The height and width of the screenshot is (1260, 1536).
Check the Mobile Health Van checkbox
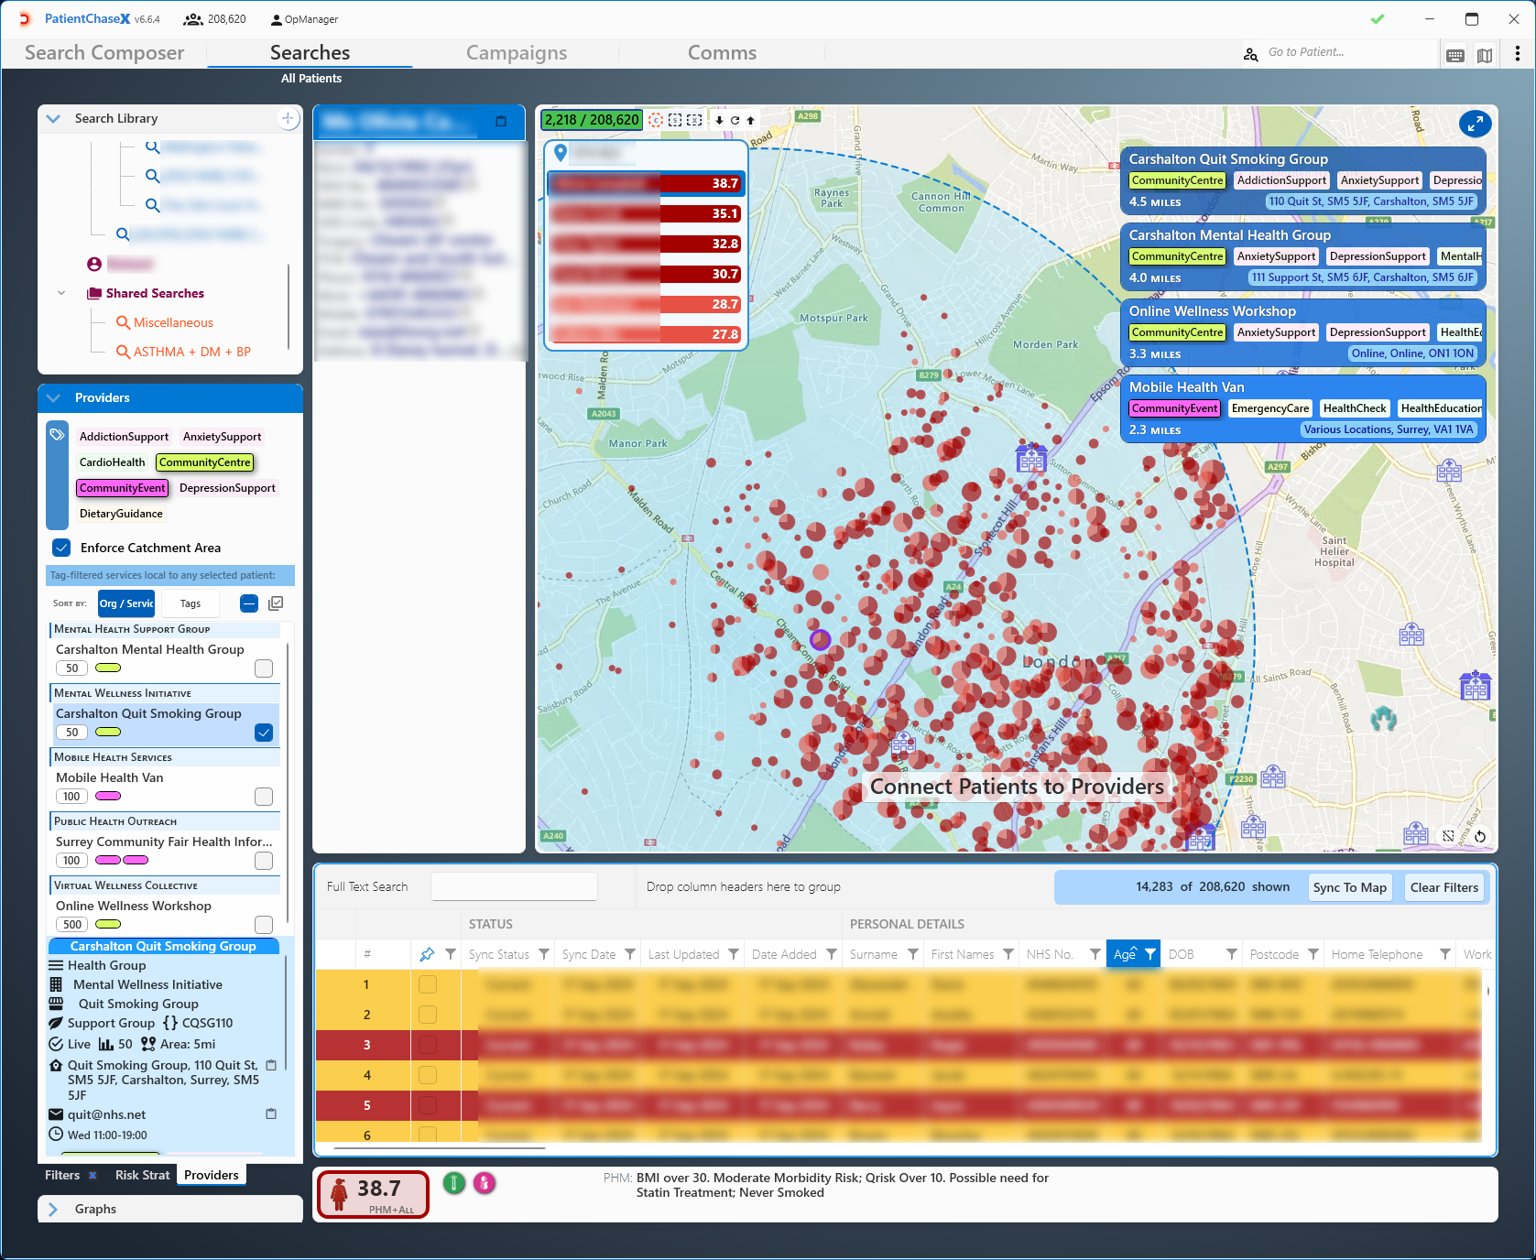(264, 797)
